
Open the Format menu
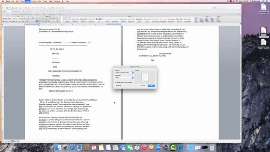point(34,1)
